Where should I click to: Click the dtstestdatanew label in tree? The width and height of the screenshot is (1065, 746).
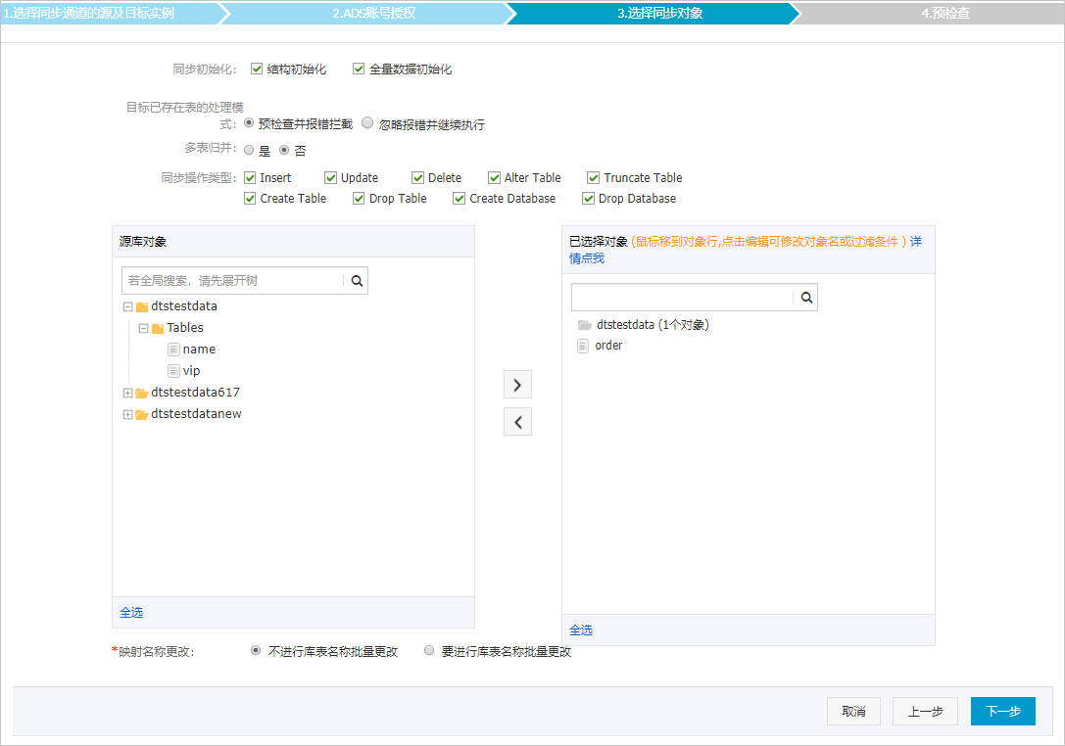(x=196, y=414)
